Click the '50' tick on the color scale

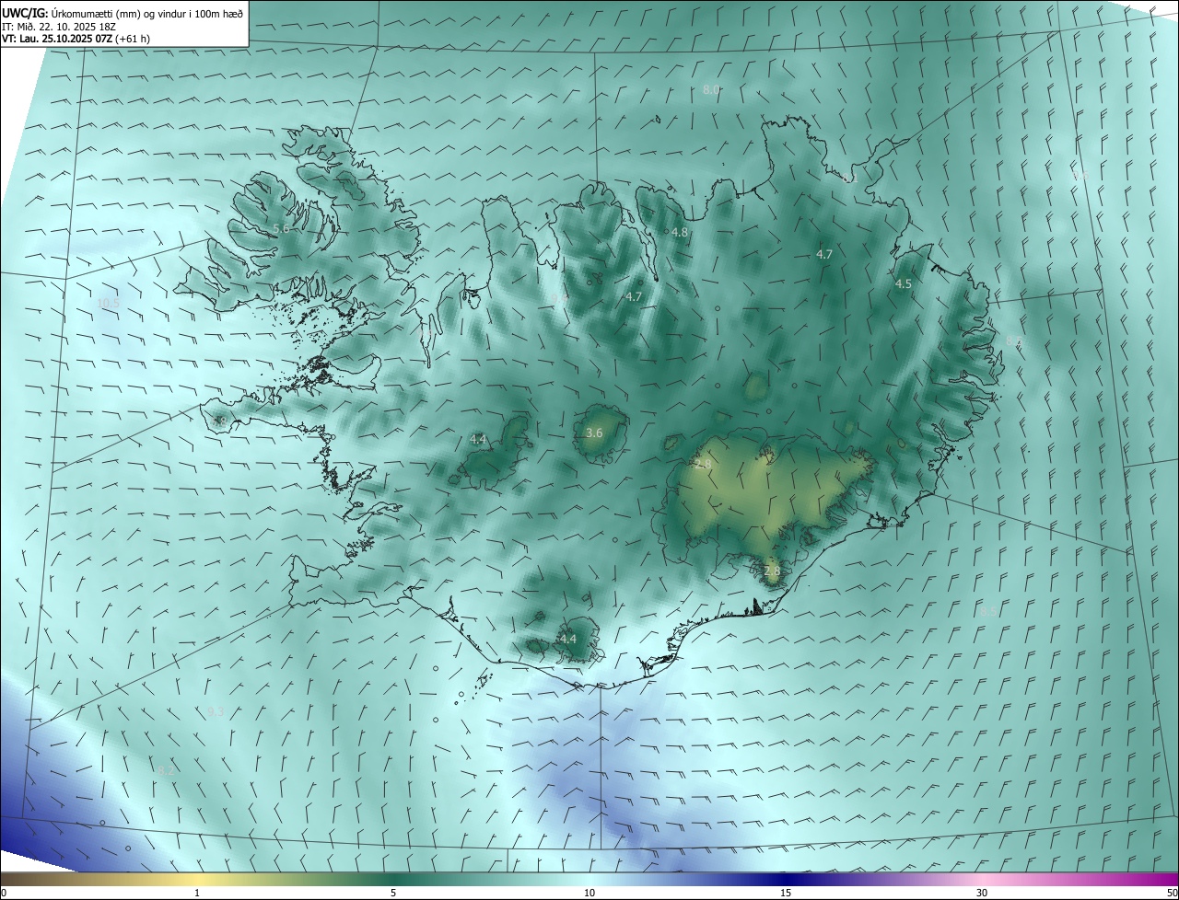coord(1171,893)
